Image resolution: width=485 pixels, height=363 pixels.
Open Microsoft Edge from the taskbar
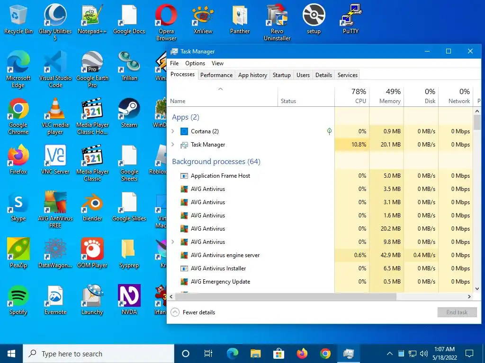point(233,354)
